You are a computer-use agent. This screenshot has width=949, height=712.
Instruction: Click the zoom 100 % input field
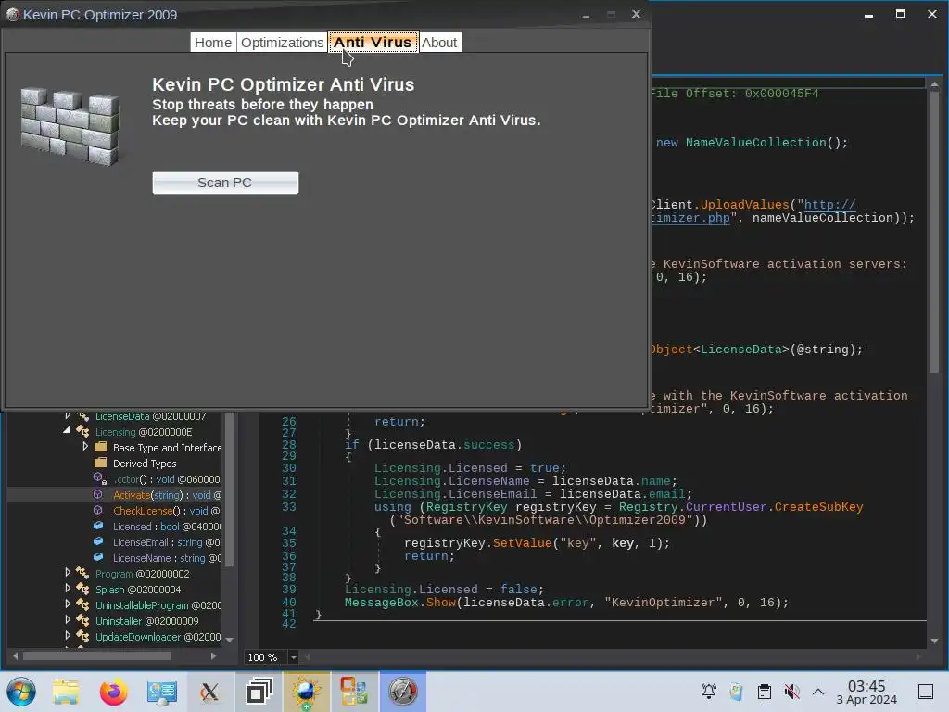(x=264, y=657)
